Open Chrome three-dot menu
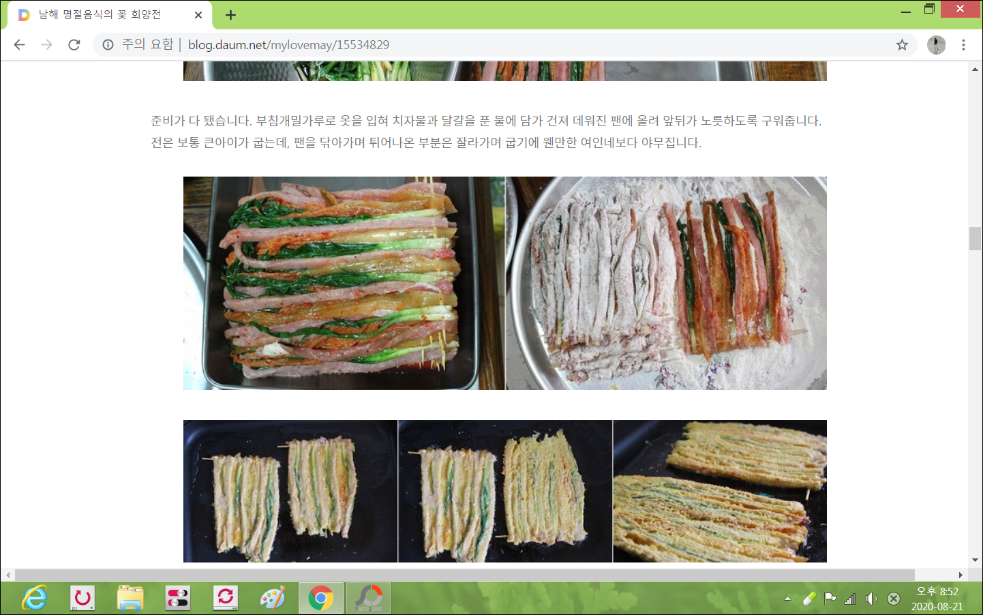The image size is (983, 615). click(963, 45)
